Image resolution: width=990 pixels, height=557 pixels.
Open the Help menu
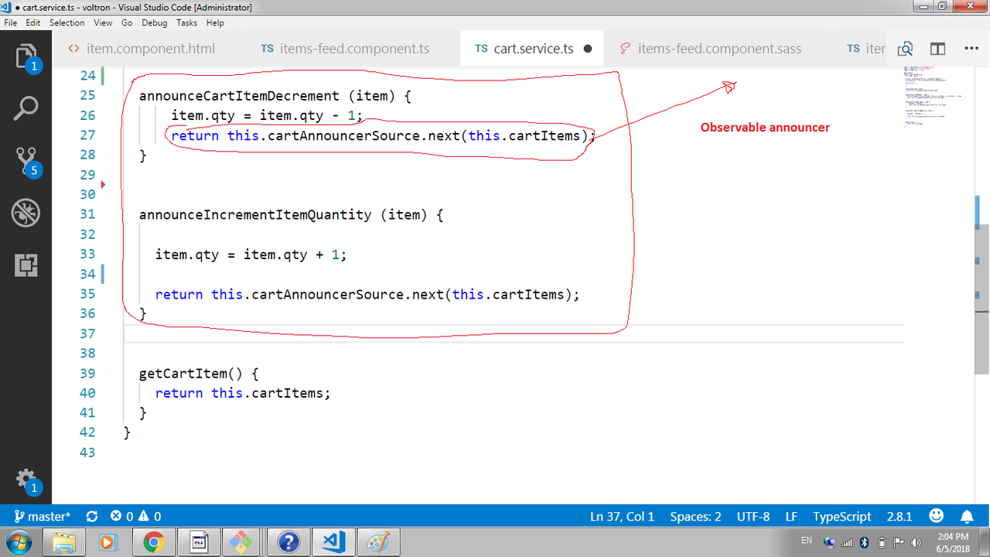215,22
